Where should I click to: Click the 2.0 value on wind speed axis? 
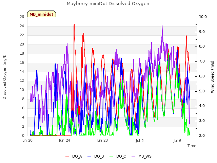click(x=202, y=135)
